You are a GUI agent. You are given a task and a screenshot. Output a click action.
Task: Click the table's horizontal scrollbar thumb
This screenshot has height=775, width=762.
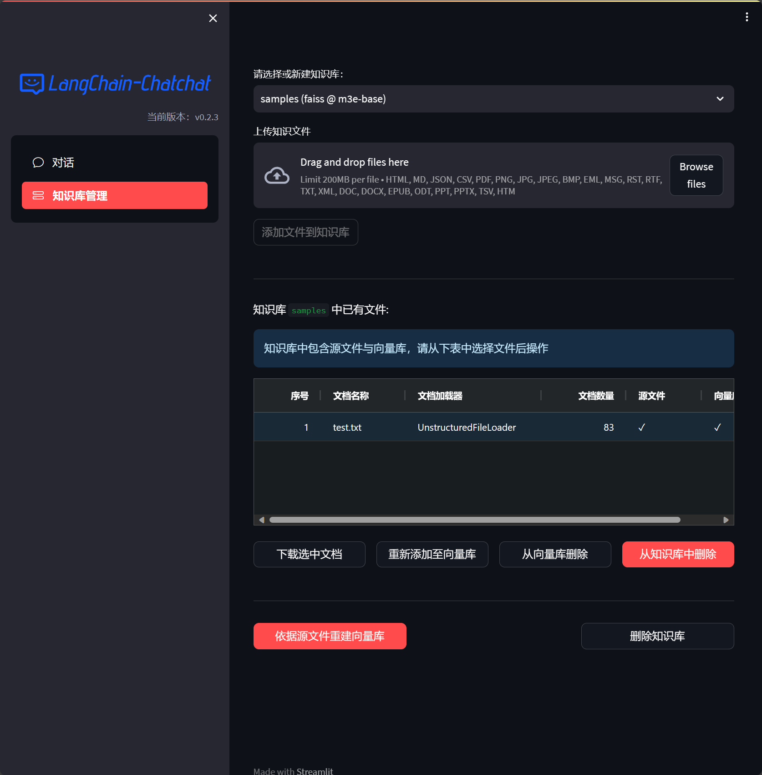474,520
